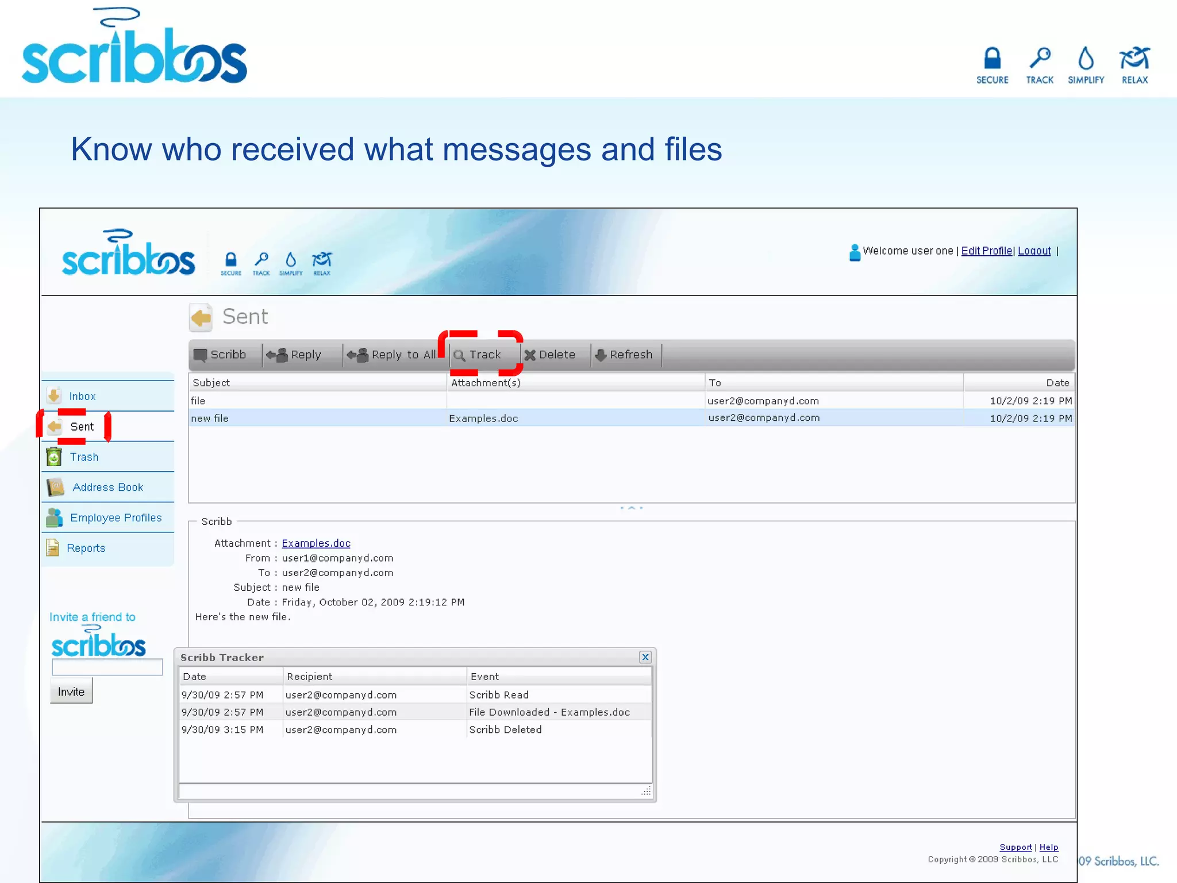Click Examples.doc in the attachment column
1177x883 pixels.
tap(483, 419)
